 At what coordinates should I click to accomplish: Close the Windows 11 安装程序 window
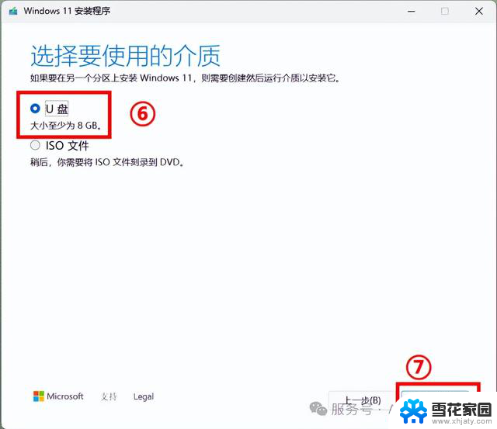(479, 12)
